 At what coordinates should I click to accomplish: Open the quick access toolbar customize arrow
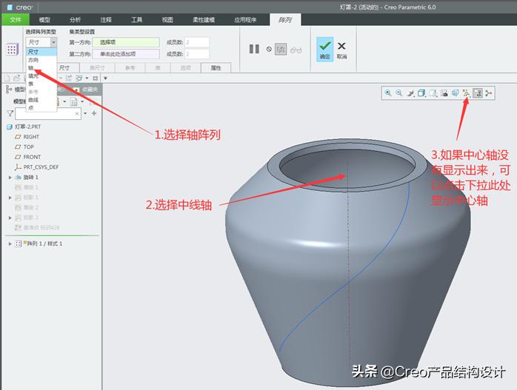click(x=105, y=78)
